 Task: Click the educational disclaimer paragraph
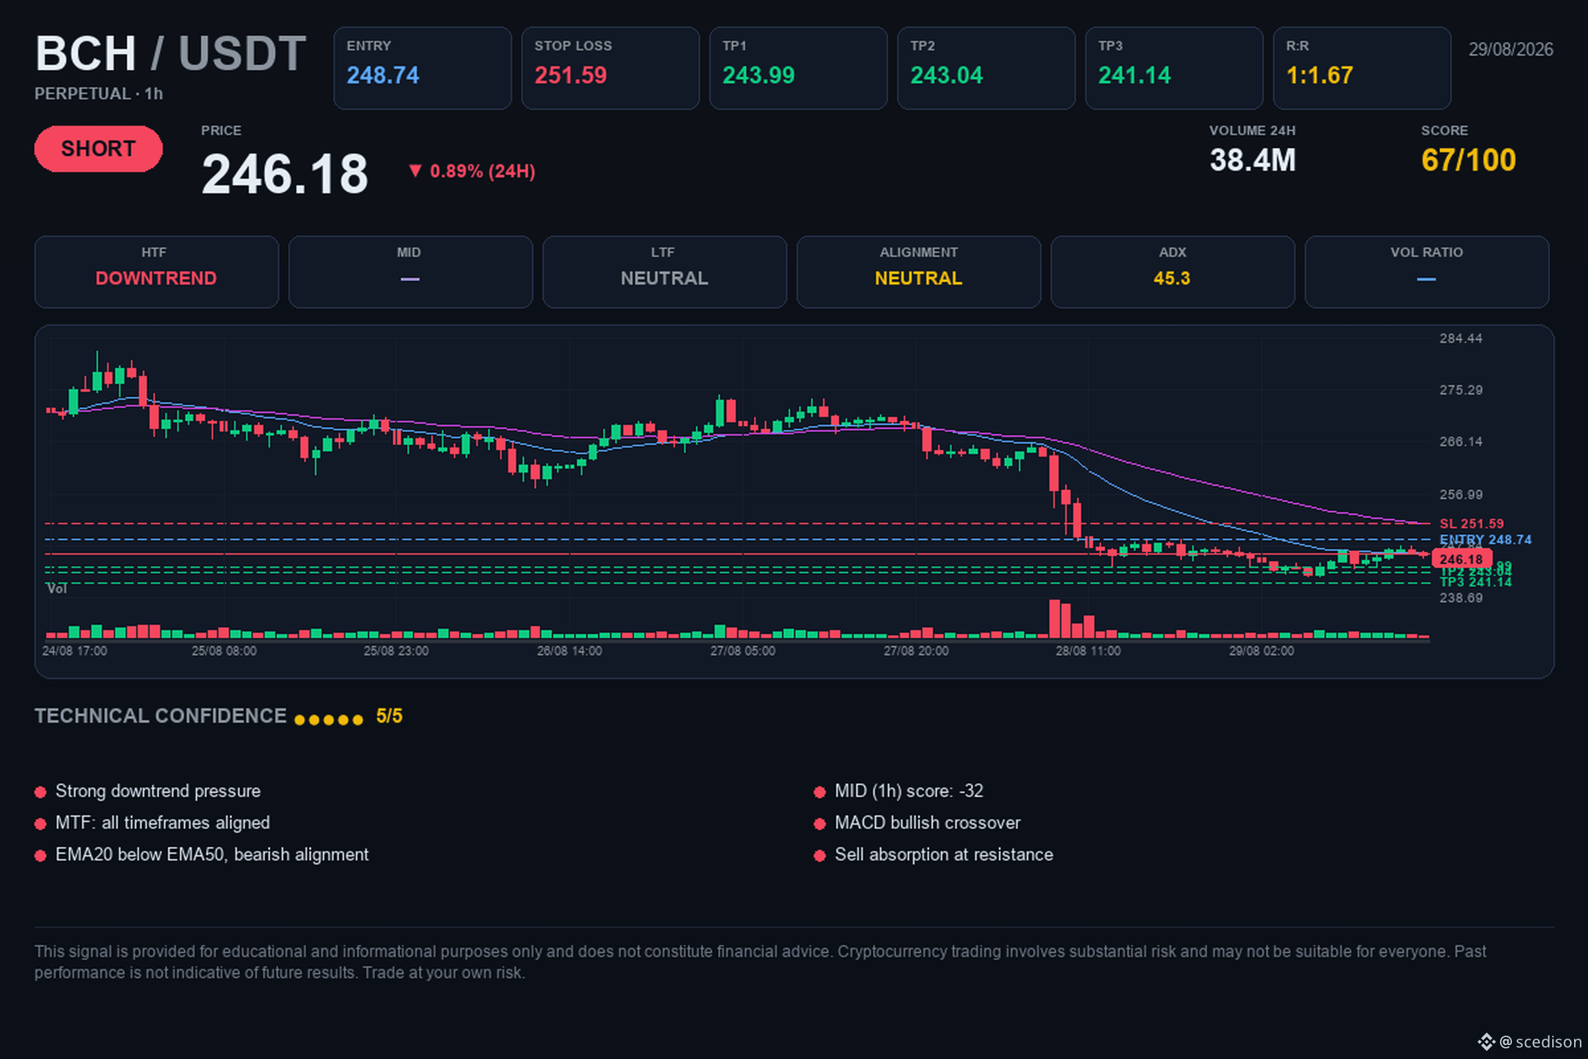tap(760, 962)
